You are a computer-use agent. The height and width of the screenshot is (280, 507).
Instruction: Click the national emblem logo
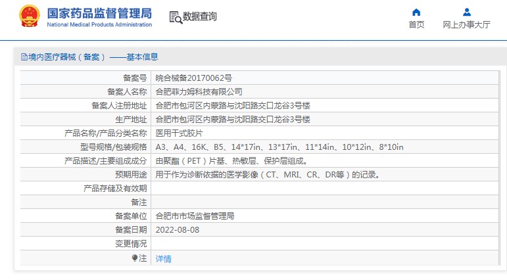point(30,16)
